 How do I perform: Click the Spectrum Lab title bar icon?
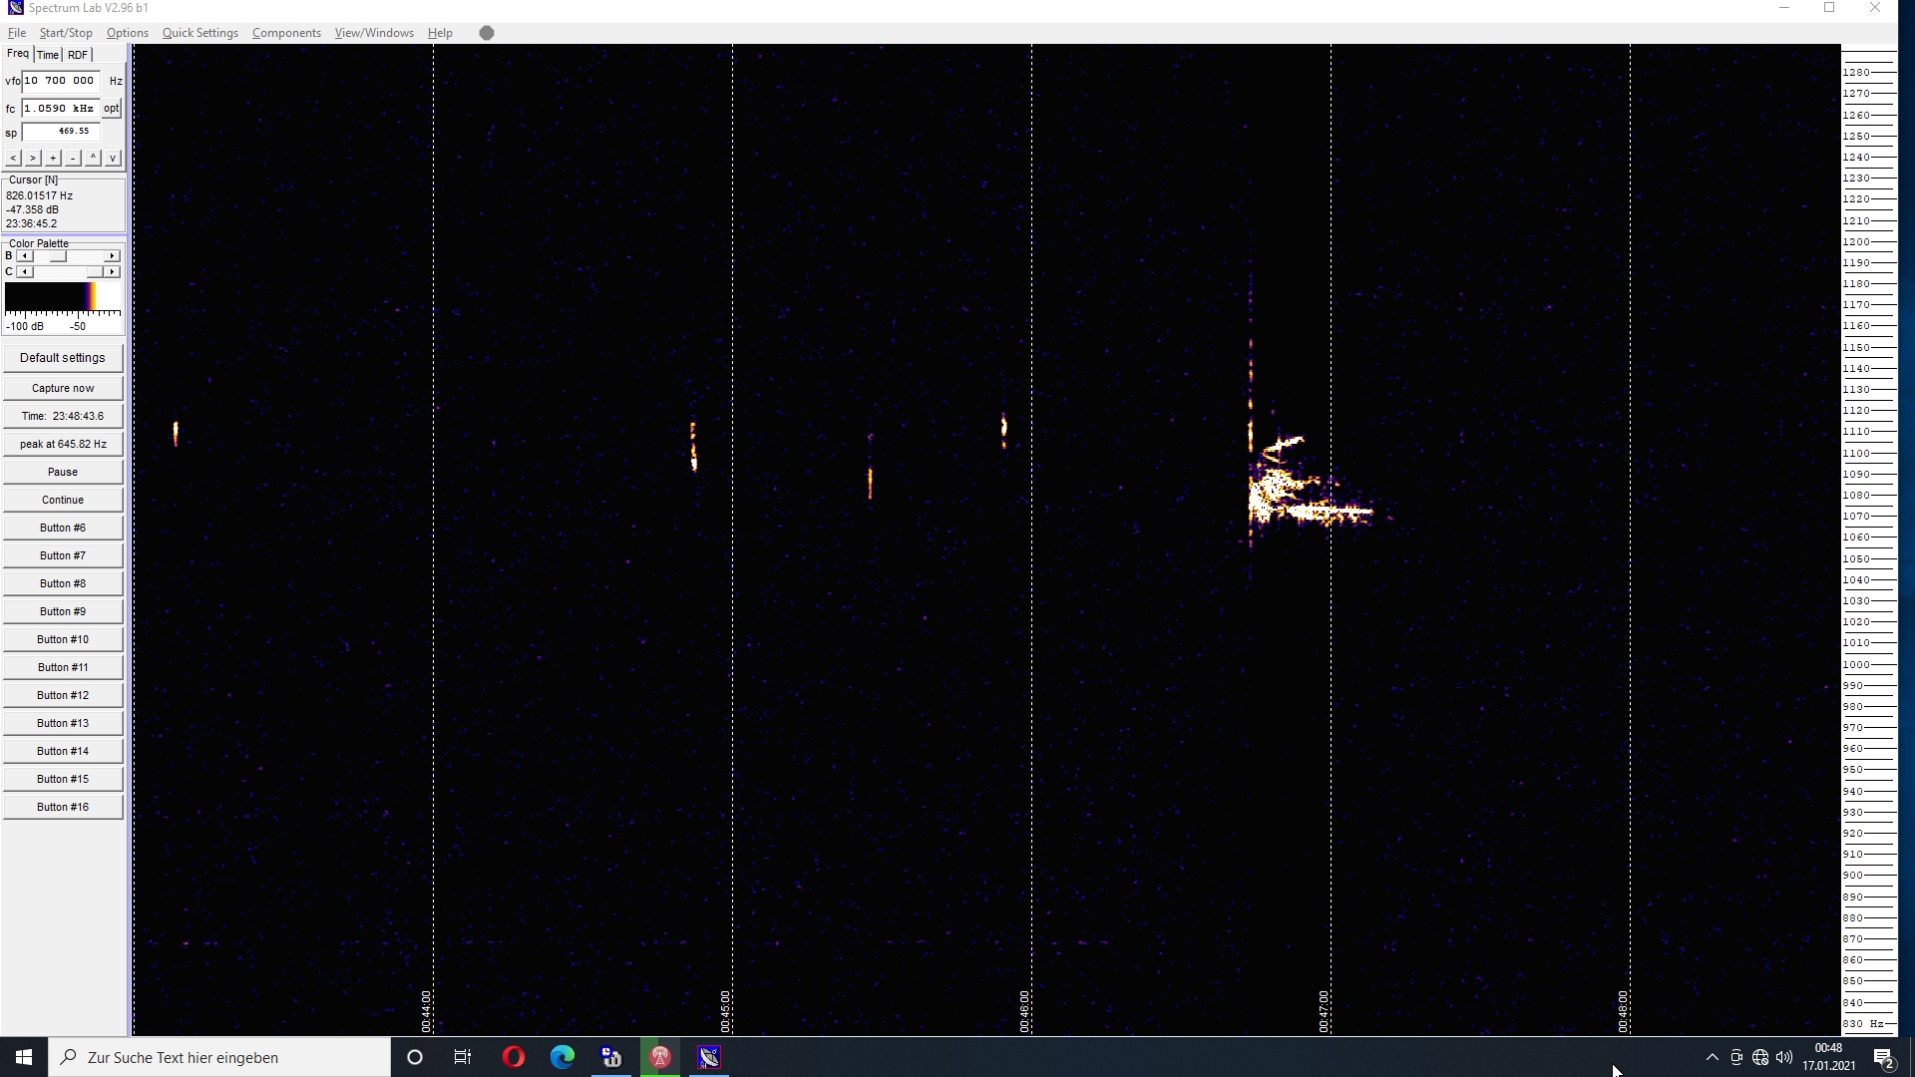click(14, 8)
